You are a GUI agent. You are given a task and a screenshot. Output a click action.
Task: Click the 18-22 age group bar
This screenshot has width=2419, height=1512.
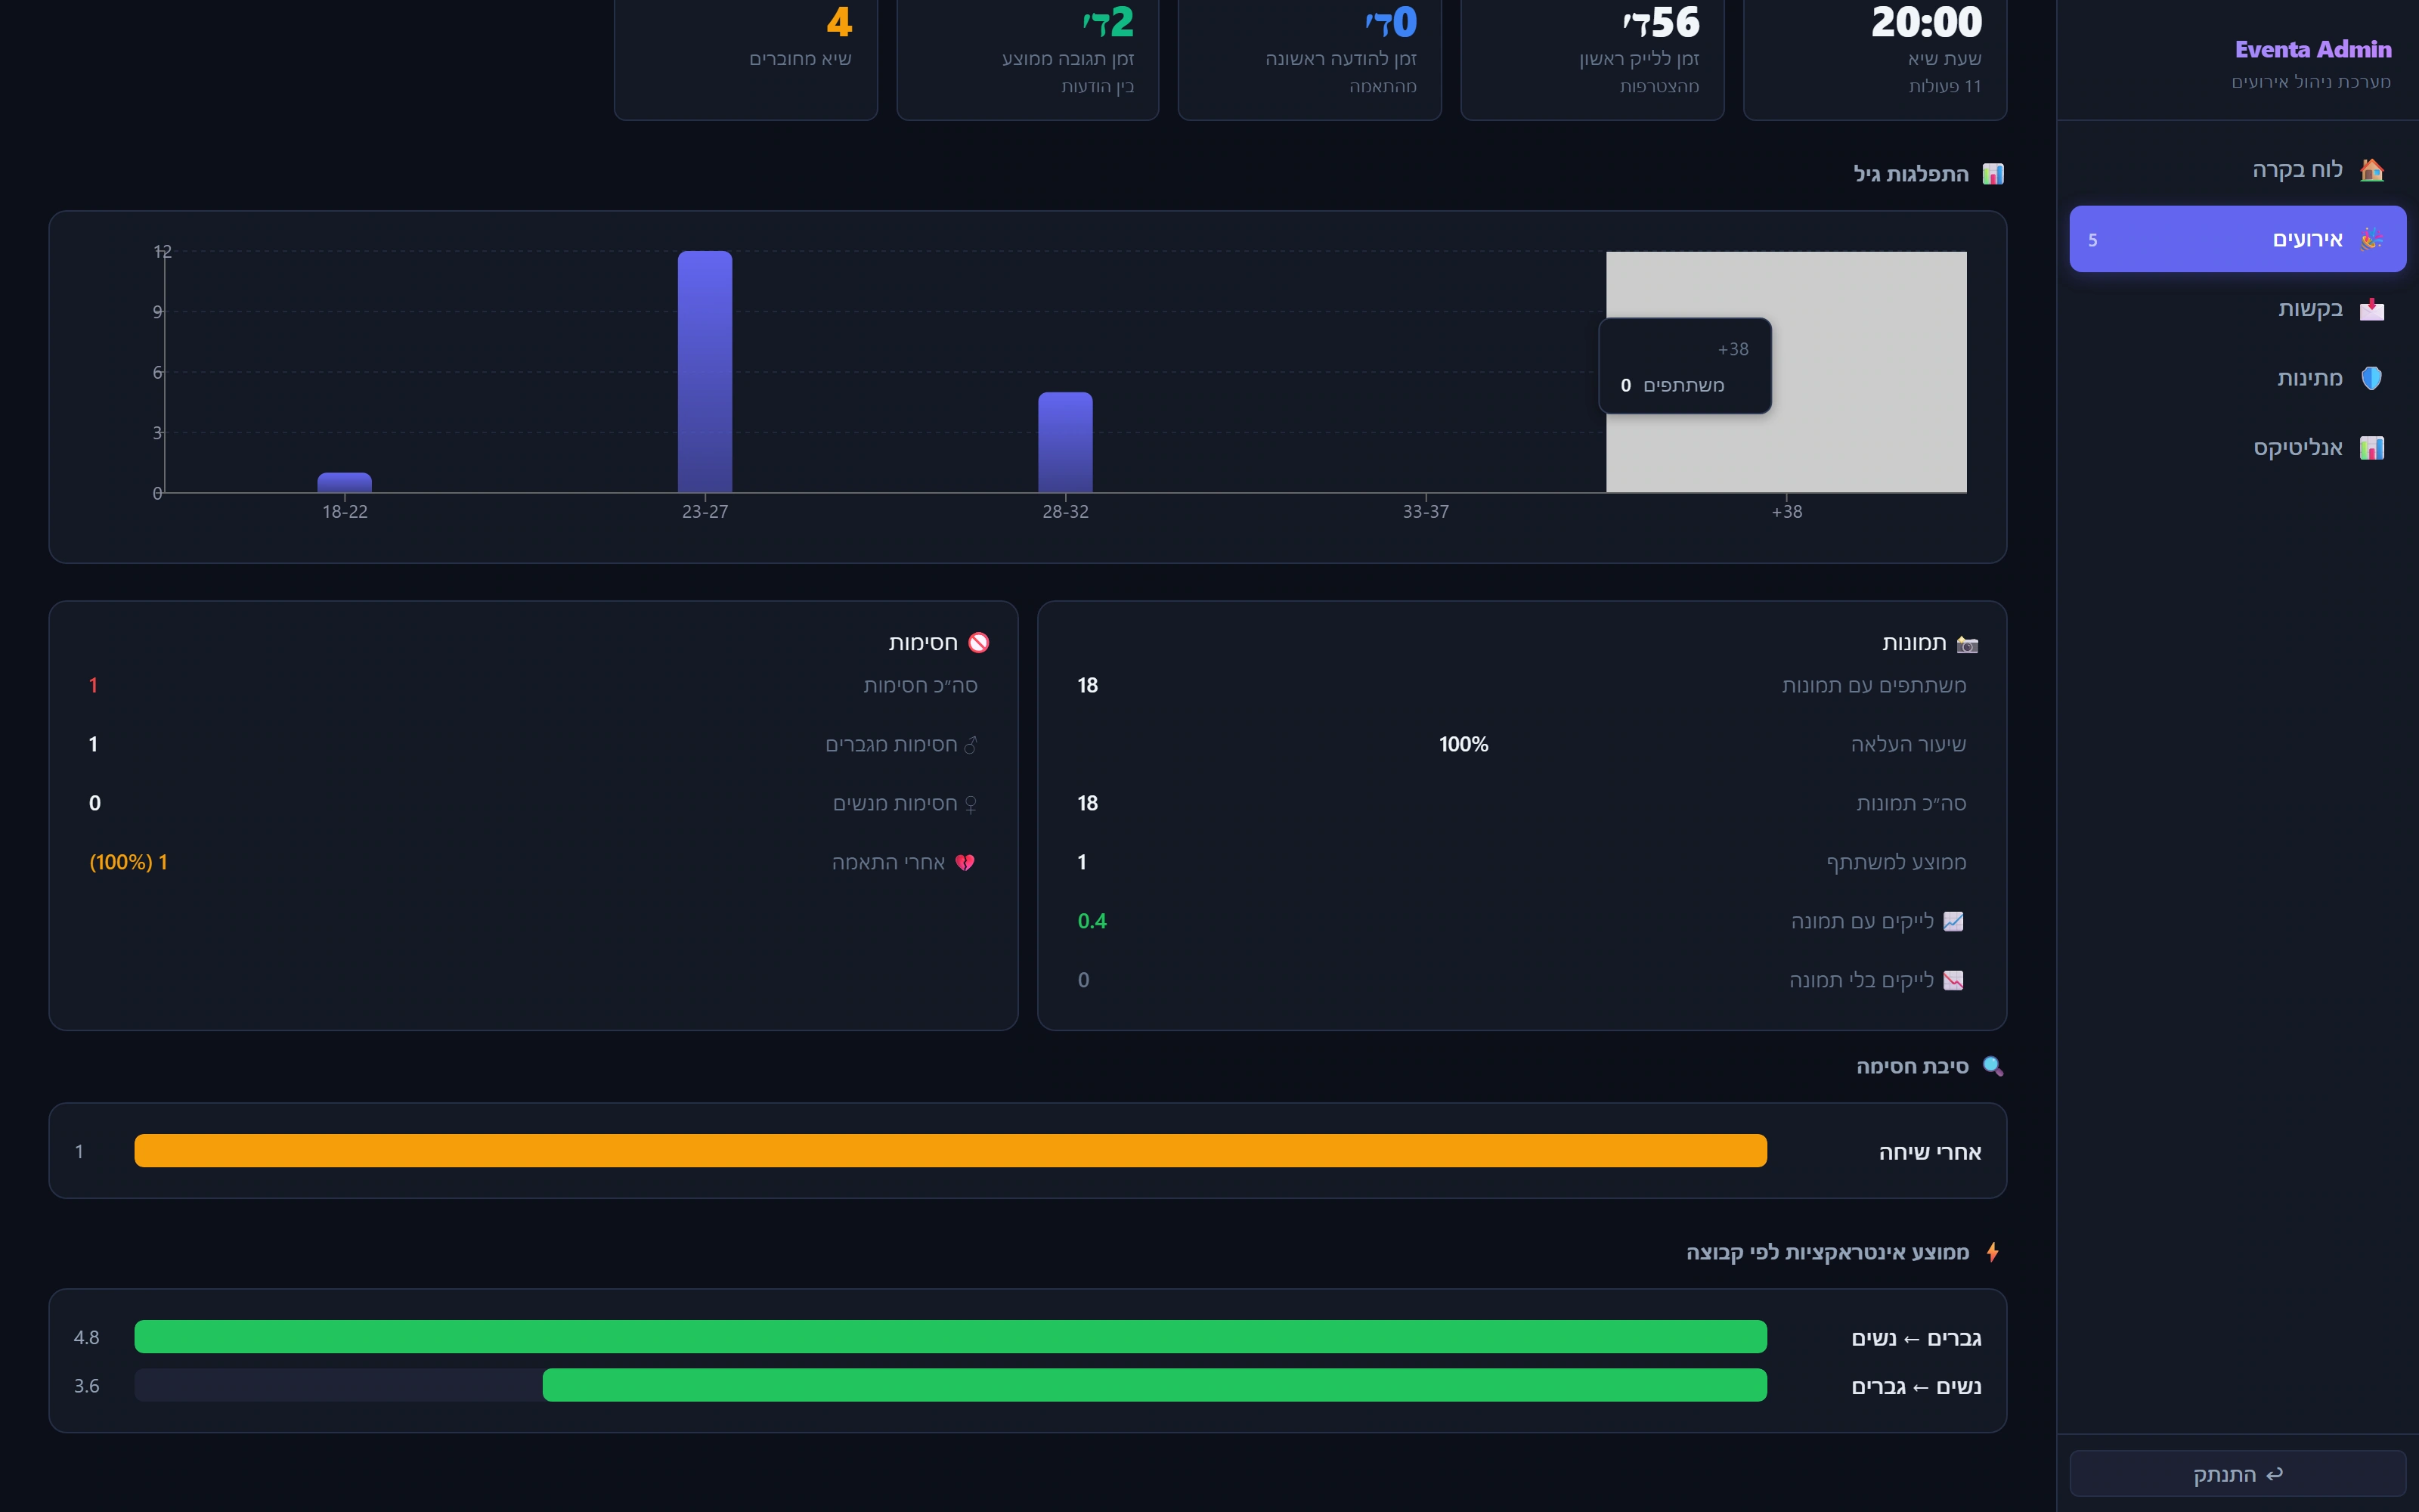click(x=345, y=482)
